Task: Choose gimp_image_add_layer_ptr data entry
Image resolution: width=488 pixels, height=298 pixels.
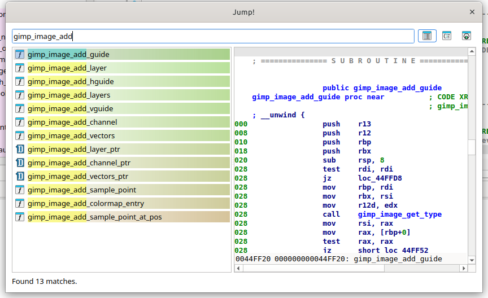Action: [122, 150]
